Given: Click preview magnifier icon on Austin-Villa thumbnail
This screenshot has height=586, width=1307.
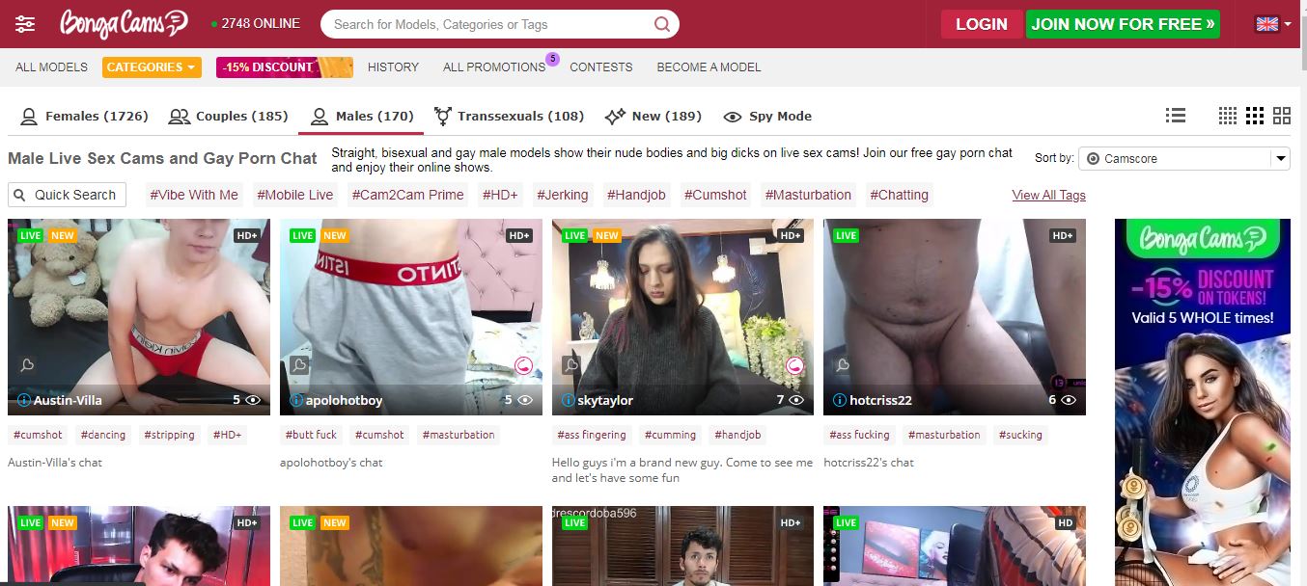Looking at the screenshot, I should click(27, 365).
